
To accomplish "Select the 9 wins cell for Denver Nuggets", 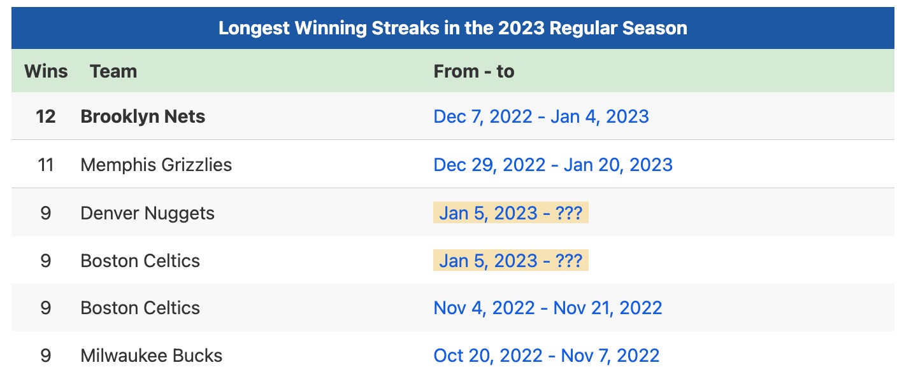I will pos(46,213).
